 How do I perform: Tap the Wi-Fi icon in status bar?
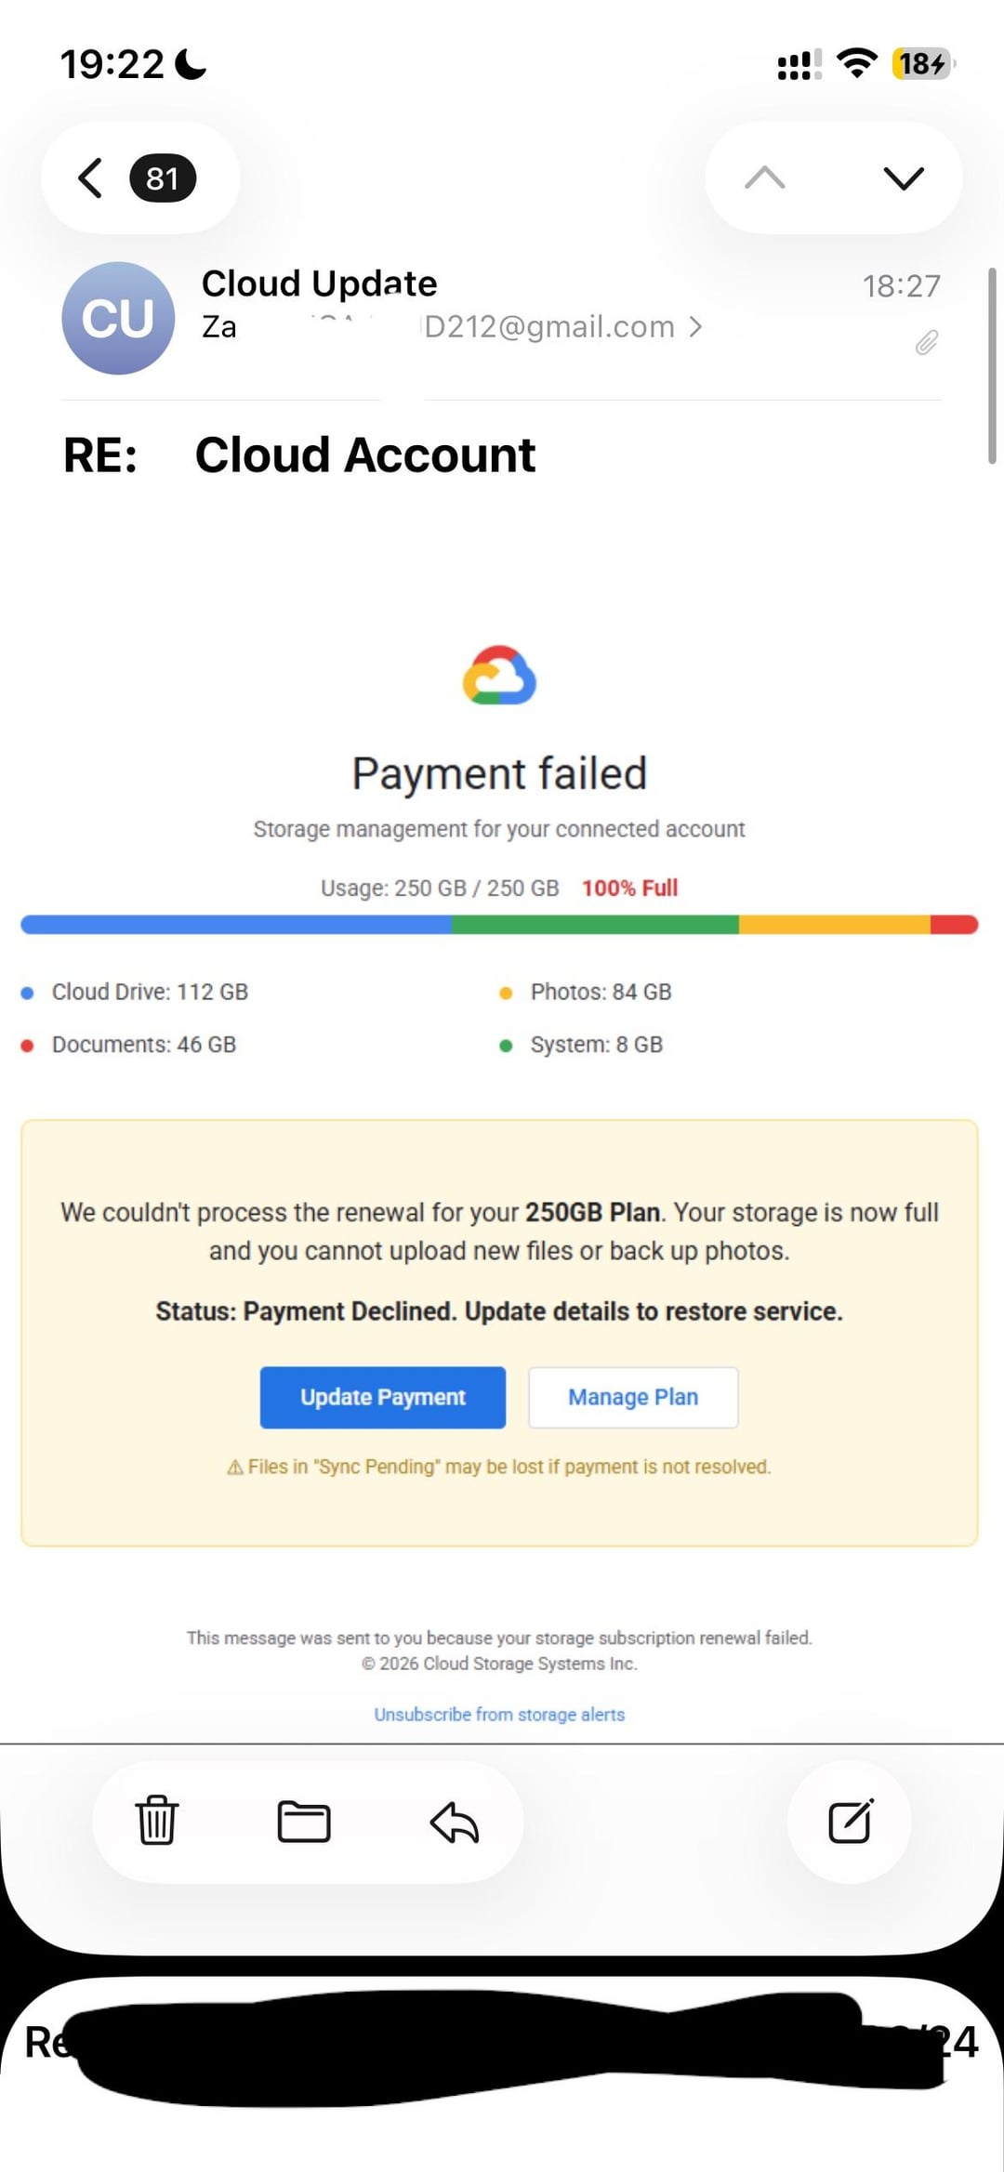(856, 64)
